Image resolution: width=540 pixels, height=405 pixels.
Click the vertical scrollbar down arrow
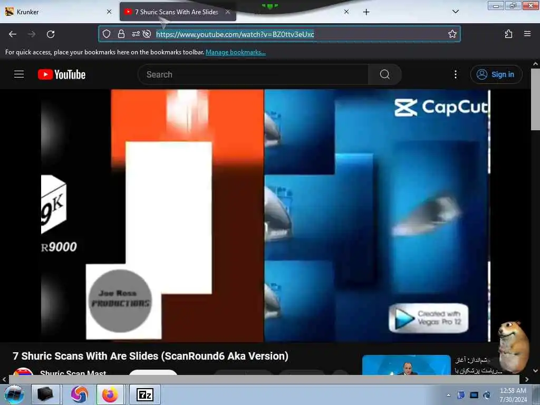click(x=535, y=371)
